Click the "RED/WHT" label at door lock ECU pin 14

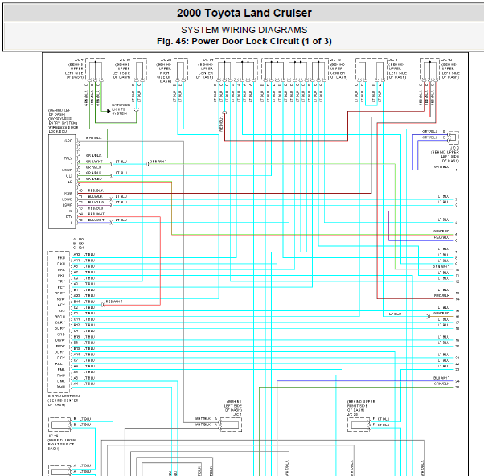coord(96,214)
